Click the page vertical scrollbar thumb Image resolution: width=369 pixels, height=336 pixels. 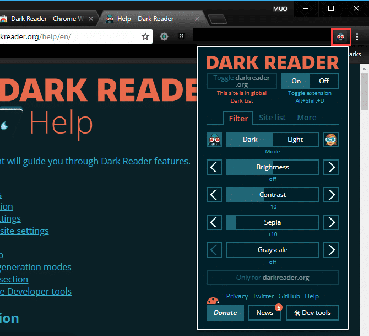point(365,92)
